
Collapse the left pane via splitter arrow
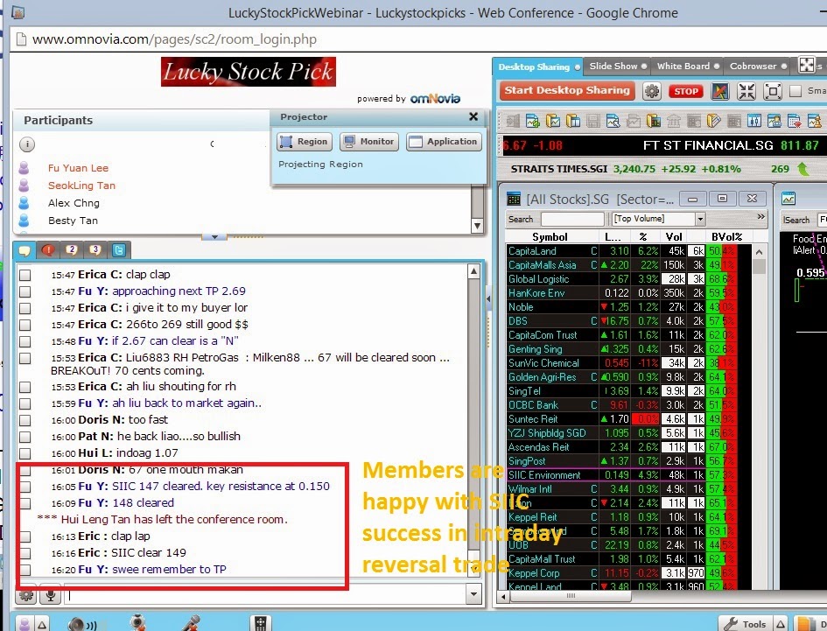pyautogui.click(x=488, y=299)
